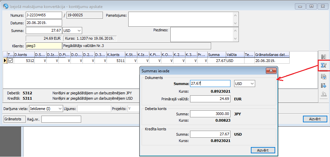This screenshot has height=157, width=330.
Task: Click the D.konts cell 5312
Action: click(x=24, y=61)
